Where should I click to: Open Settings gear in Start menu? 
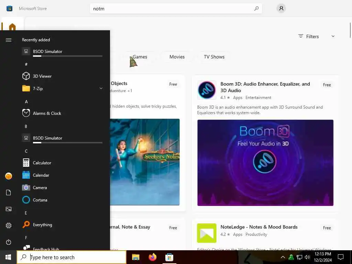(x=9, y=225)
